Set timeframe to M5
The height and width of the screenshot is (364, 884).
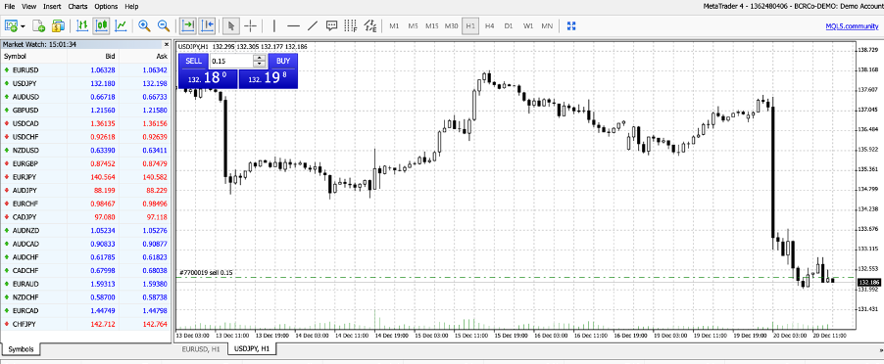pos(414,25)
